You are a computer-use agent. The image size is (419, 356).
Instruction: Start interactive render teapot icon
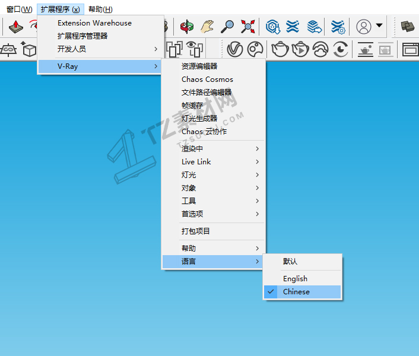[x=300, y=49]
